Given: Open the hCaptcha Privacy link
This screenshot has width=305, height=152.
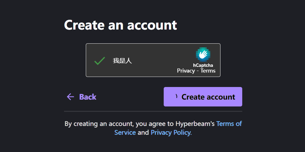Looking at the screenshot, I should pyautogui.click(x=186, y=71).
